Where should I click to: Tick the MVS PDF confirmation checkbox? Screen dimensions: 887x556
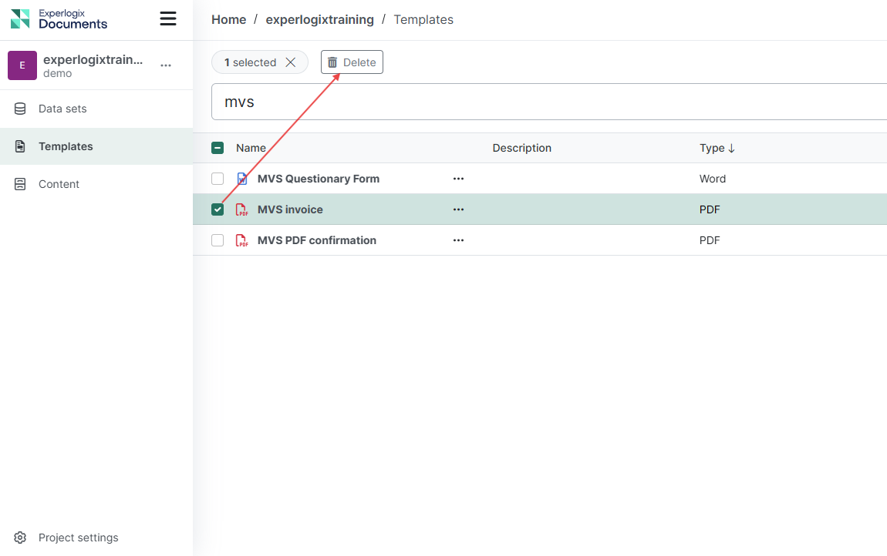point(218,240)
